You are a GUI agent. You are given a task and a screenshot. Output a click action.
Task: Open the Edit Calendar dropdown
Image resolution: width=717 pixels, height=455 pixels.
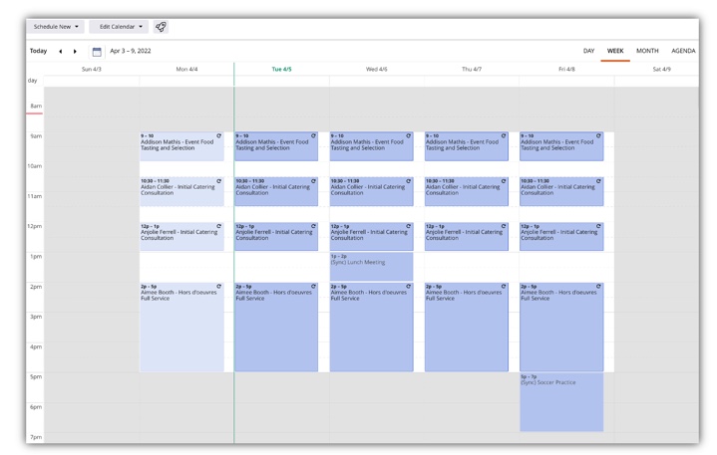coord(119,27)
